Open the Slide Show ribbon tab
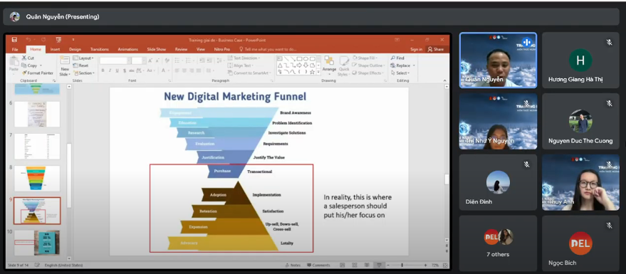The width and height of the screenshot is (626, 274). pyautogui.click(x=157, y=49)
